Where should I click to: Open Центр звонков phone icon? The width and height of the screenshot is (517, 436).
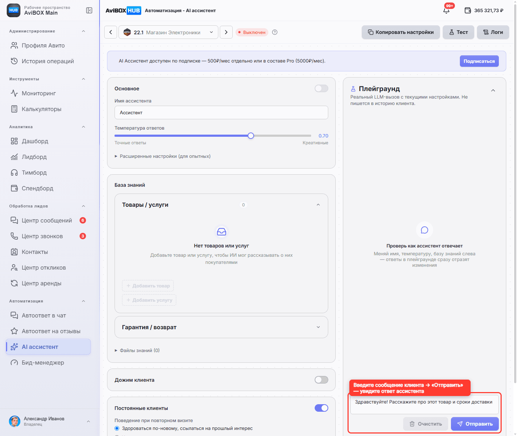[x=14, y=236]
